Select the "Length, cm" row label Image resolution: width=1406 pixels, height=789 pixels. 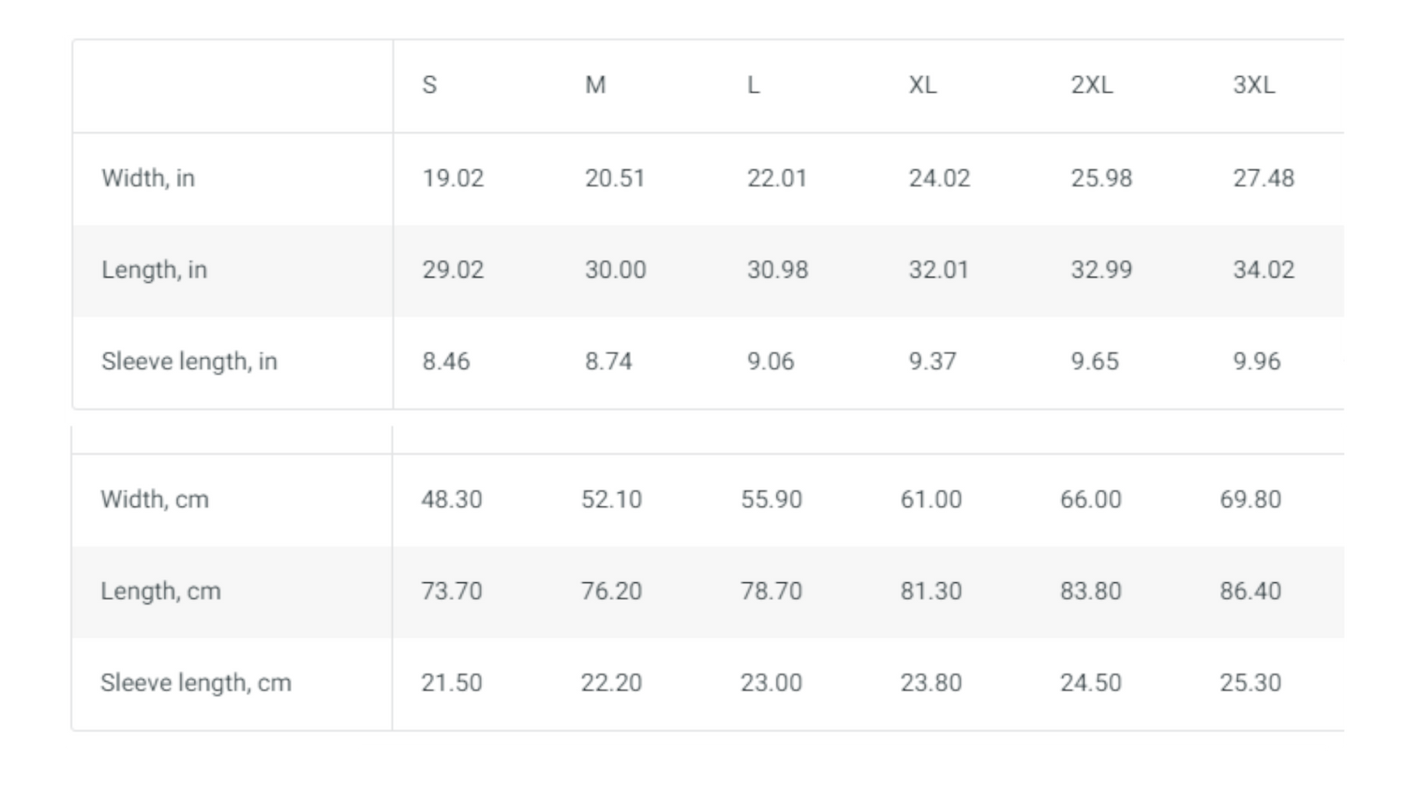click(160, 591)
